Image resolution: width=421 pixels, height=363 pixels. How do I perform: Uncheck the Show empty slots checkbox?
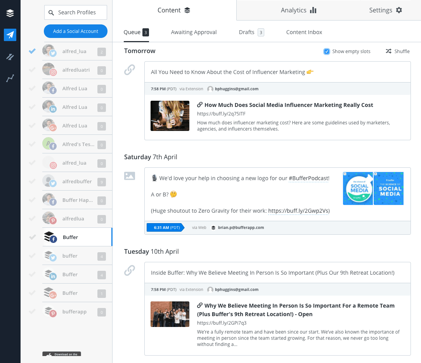pos(326,51)
